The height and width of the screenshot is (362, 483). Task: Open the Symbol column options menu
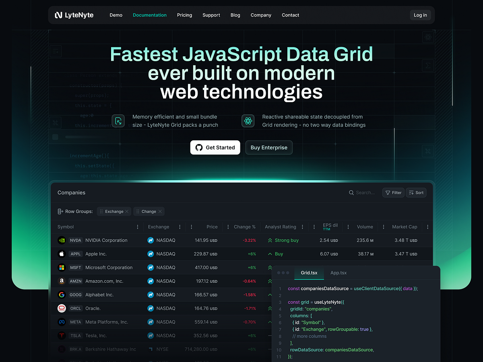coord(138,226)
